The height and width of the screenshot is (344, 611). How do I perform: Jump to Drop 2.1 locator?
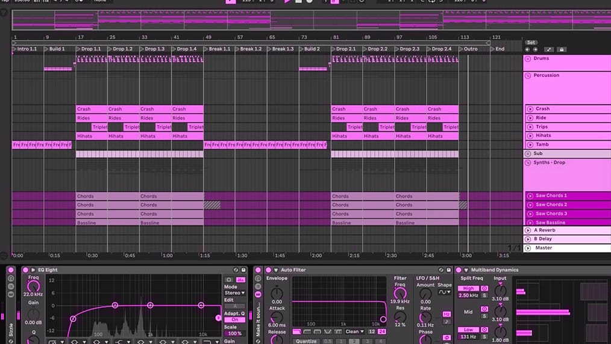coord(343,49)
